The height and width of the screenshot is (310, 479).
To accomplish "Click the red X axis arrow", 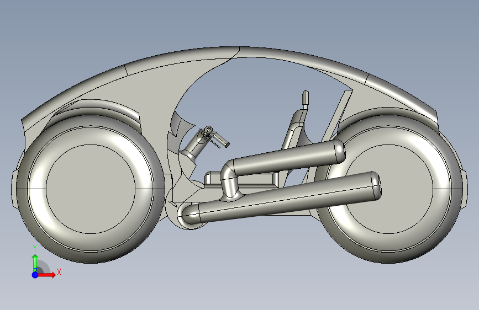I will [x=48, y=275].
